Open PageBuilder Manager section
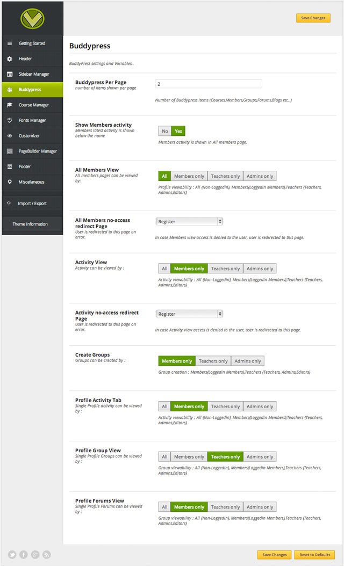This screenshot has height=566, width=344. [33, 151]
